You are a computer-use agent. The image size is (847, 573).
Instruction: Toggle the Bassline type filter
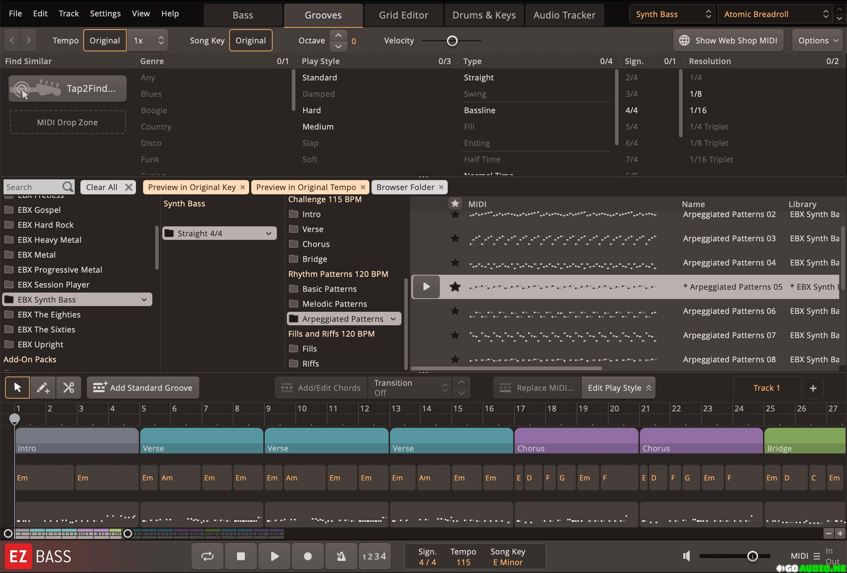(479, 110)
